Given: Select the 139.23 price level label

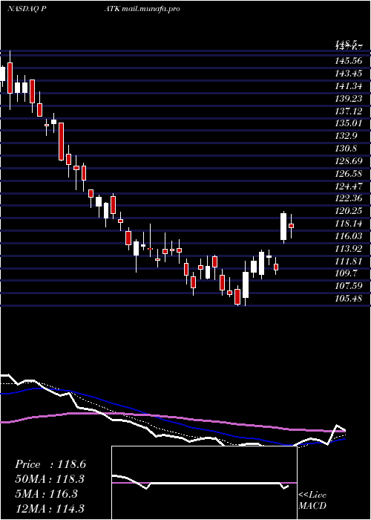Looking at the screenshot, I should click(349, 99).
